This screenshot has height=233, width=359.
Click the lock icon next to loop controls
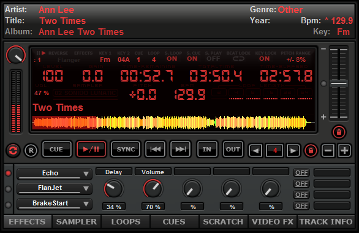(x=311, y=150)
